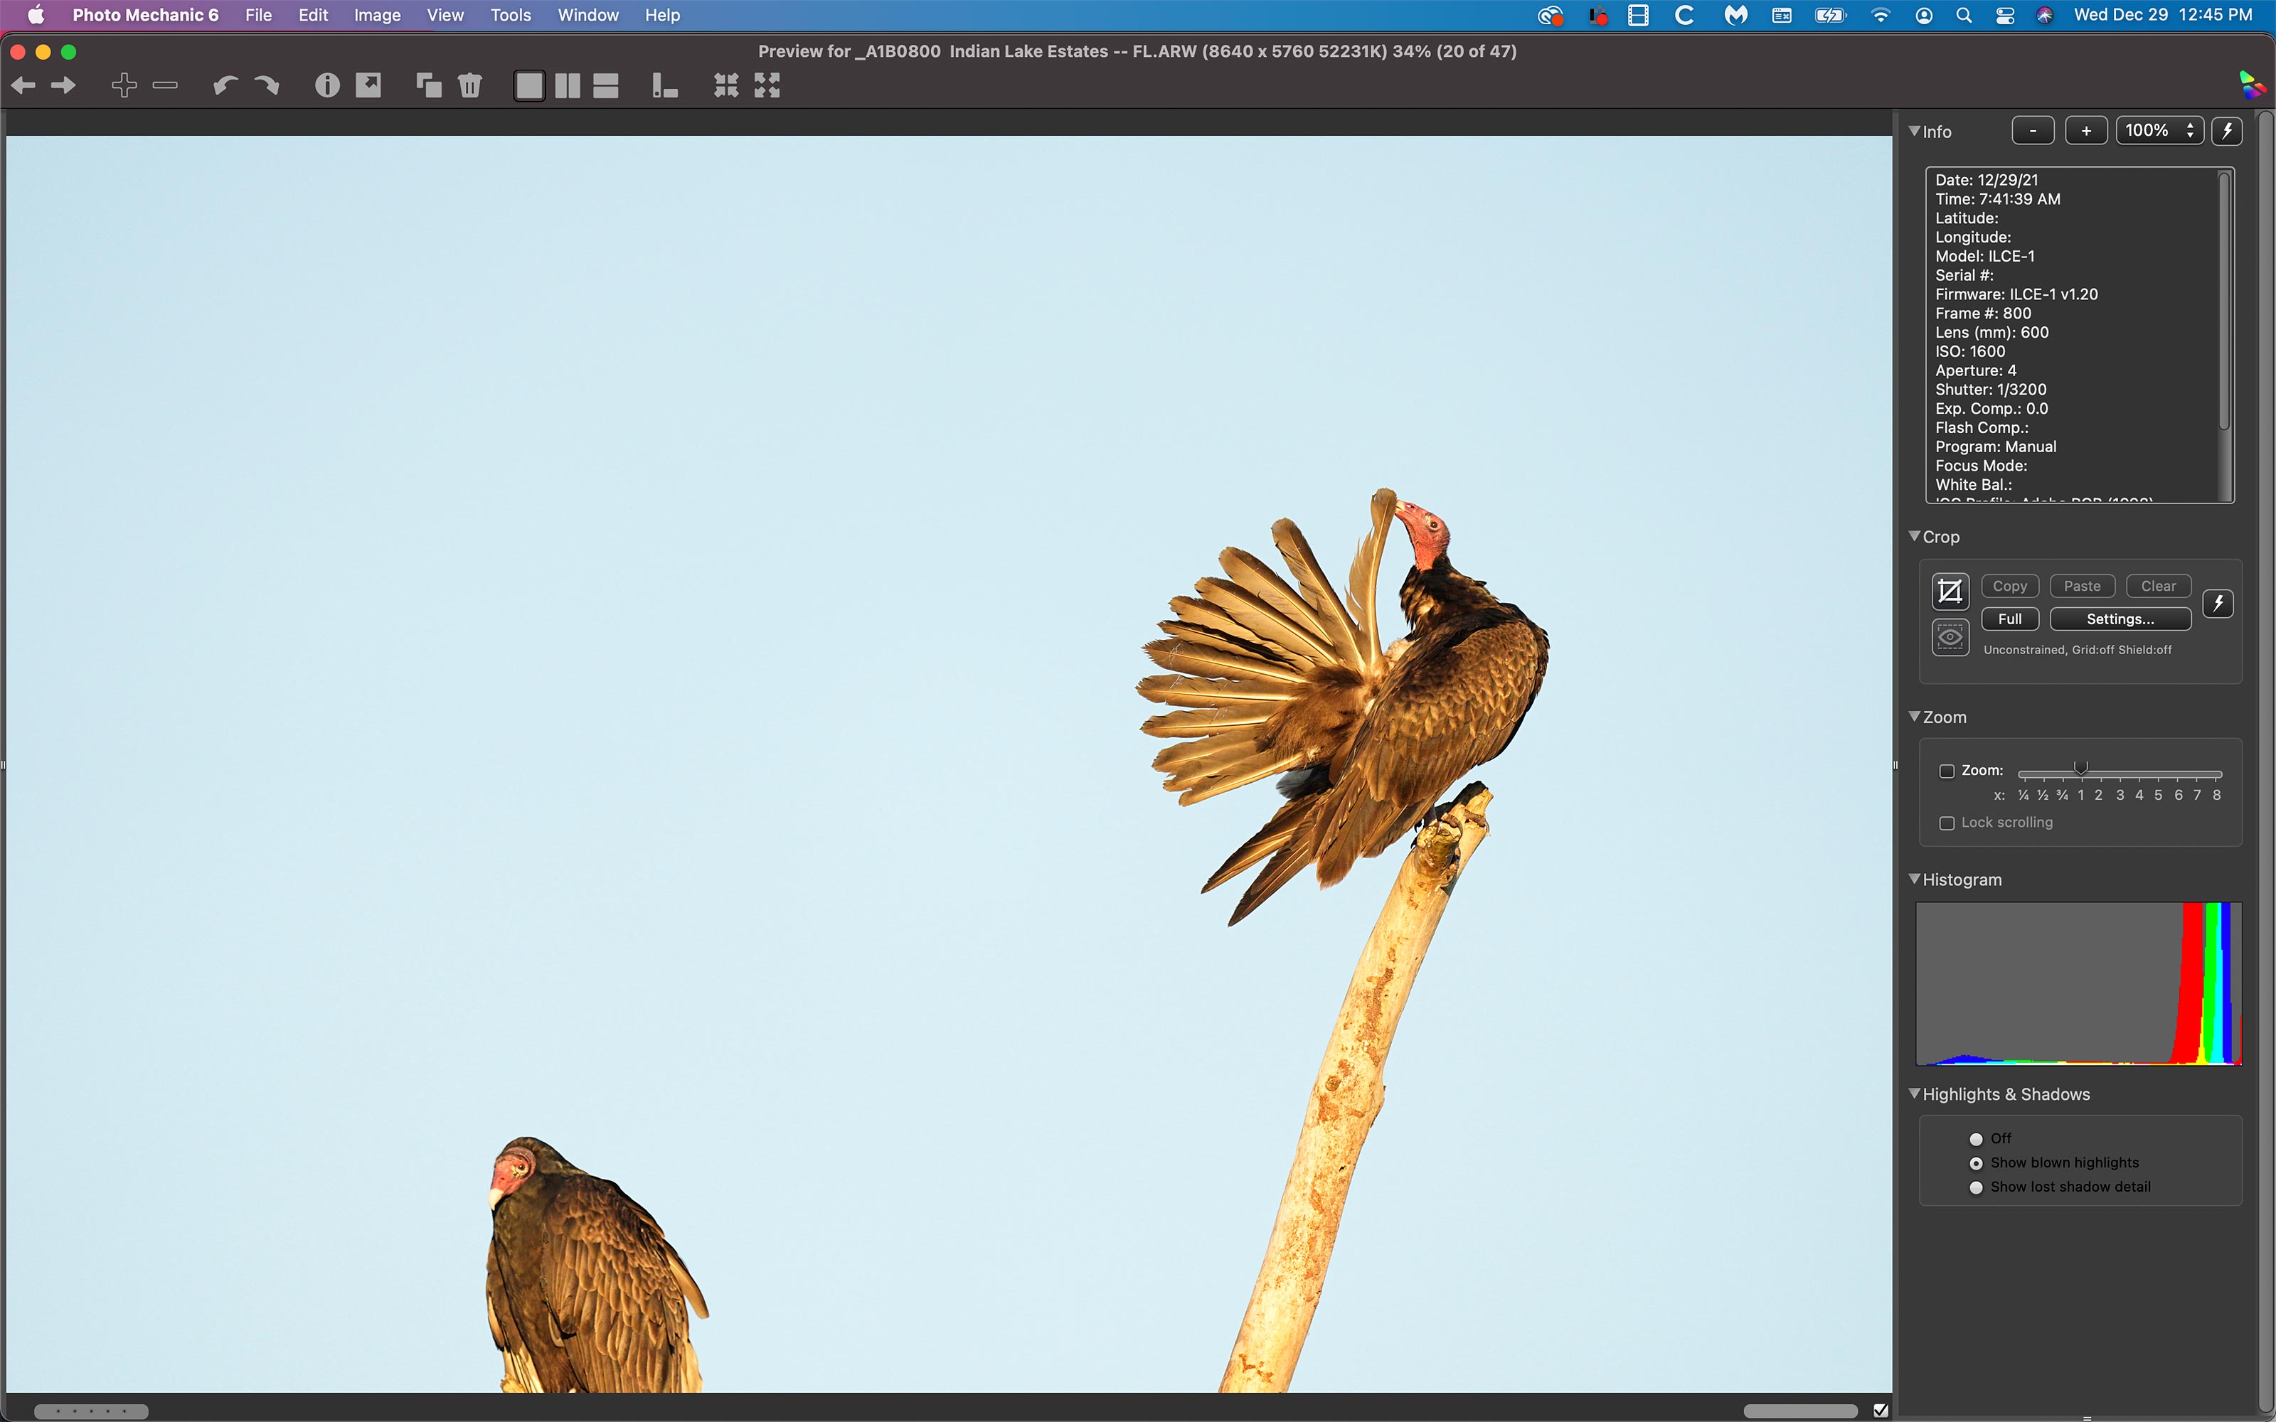Collapse the Histogram section
This screenshot has width=2276, height=1422.
tap(1914, 880)
